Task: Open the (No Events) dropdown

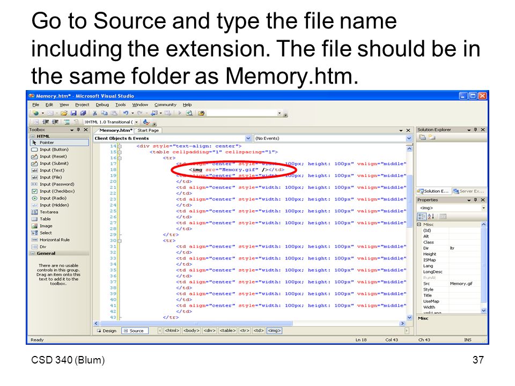Action: [x=409, y=138]
